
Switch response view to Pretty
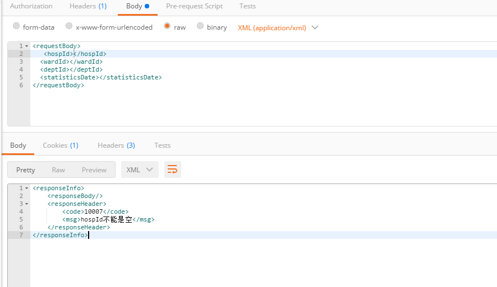pyautogui.click(x=26, y=170)
